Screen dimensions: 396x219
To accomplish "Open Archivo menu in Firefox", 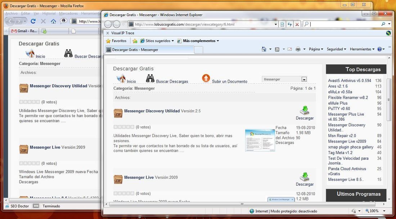I will pyautogui.click(x=12, y=13).
